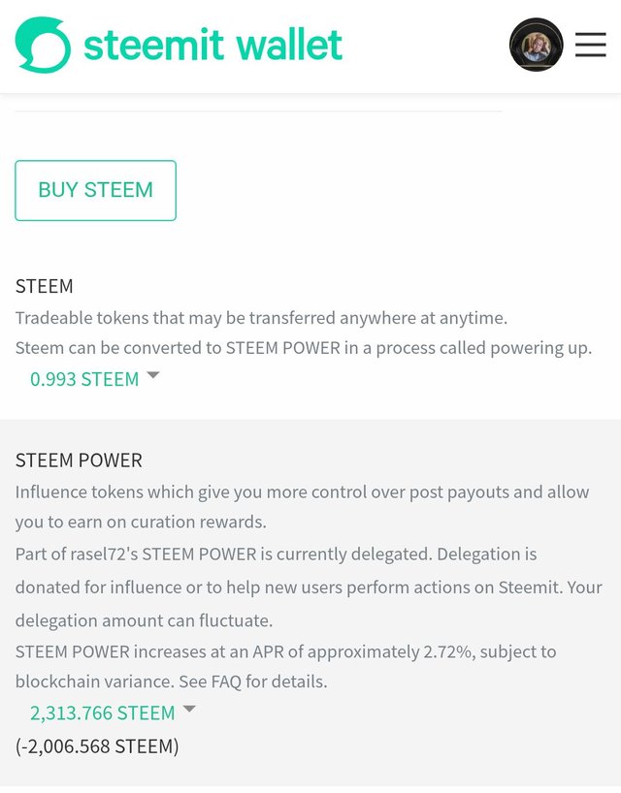
Task: Click the STEEM section heading
Action: (x=44, y=286)
